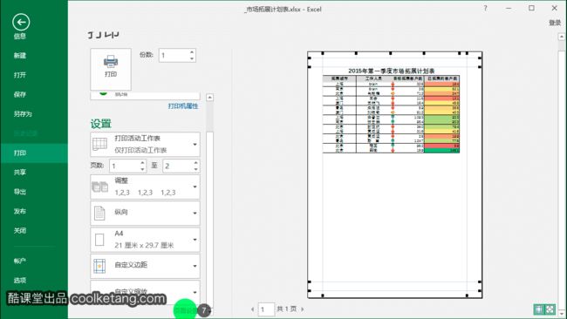Select 打印 Print sidebar tab
The image size is (567, 319).
click(34, 153)
